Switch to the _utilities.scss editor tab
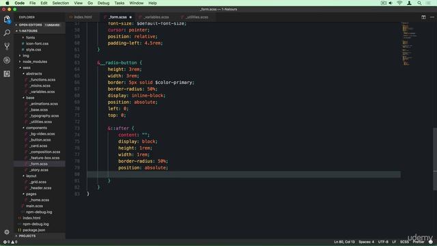 point(197,17)
